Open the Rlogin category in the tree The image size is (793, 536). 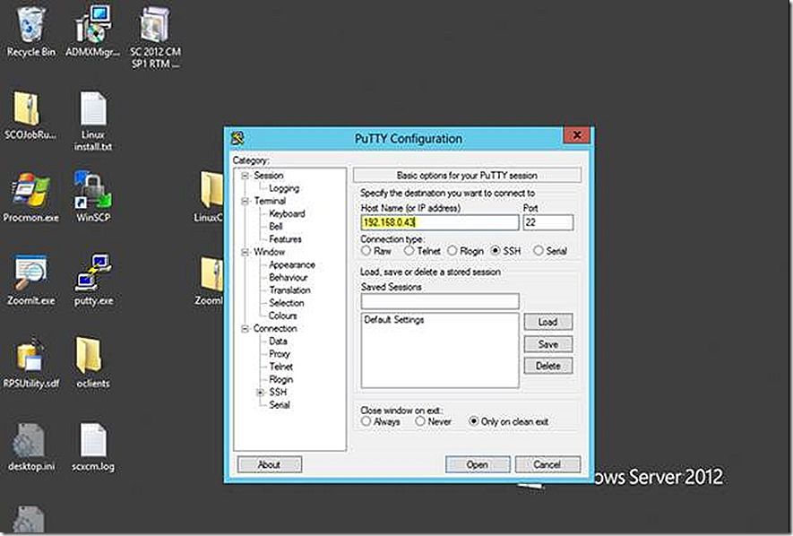click(281, 379)
